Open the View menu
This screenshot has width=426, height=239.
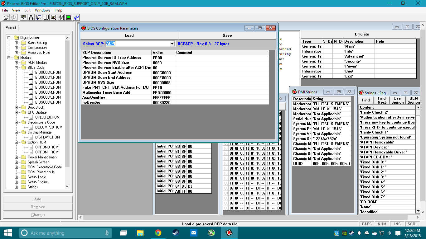[x=16, y=10]
